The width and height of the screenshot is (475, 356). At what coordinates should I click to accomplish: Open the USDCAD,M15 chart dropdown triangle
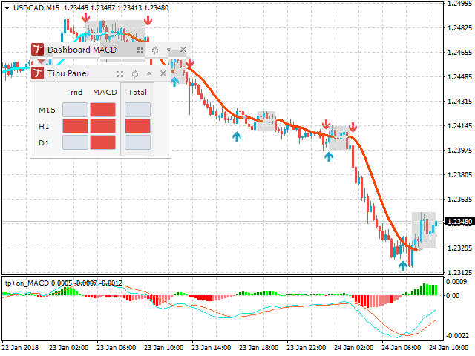(x=7, y=8)
